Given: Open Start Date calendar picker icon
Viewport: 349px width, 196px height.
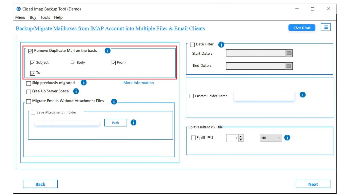Looking at the screenshot, I should tap(289, 53).
